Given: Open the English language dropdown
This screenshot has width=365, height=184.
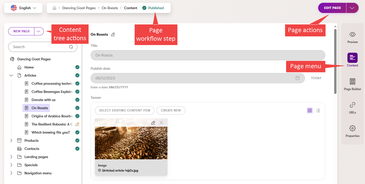Looking at the screenshot, I should click(23, 8).
